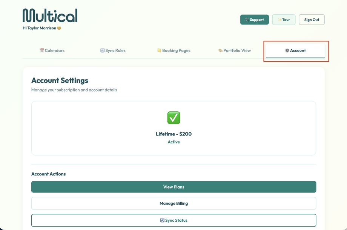The width and height of the screenshot is (347, 230).
Task: Click the Multical logo
Action: tap(50, 15)
